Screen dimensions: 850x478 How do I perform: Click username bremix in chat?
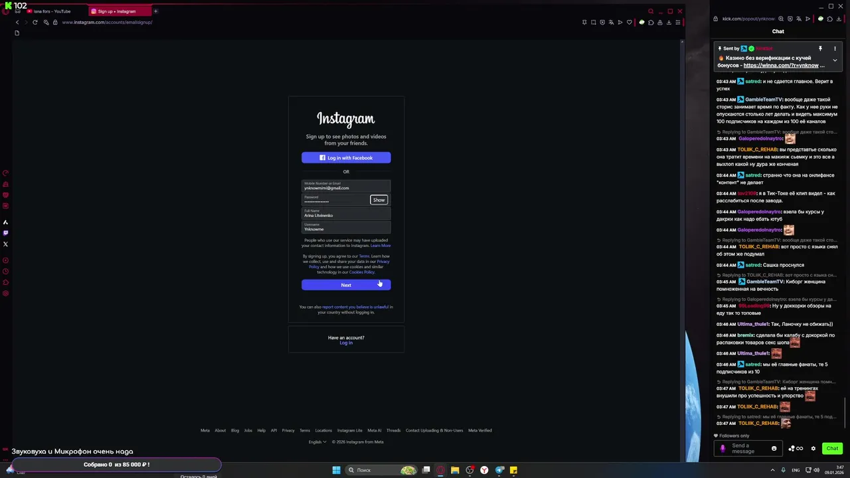point(745,335)
